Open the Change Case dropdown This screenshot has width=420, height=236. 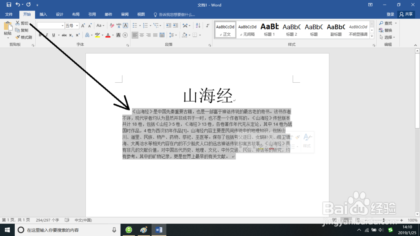tap(100, 26)
